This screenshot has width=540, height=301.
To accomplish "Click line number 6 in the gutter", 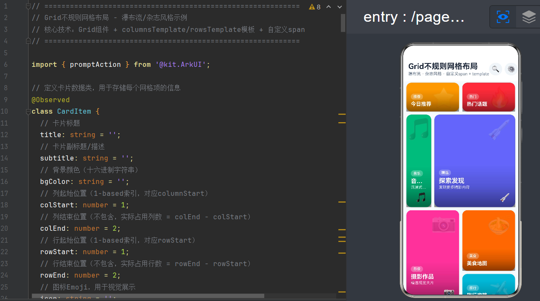I will pos(6,64).
